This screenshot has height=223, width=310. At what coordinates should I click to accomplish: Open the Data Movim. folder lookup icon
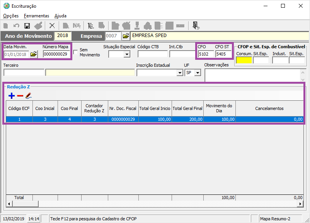click(x=34, y=54)
